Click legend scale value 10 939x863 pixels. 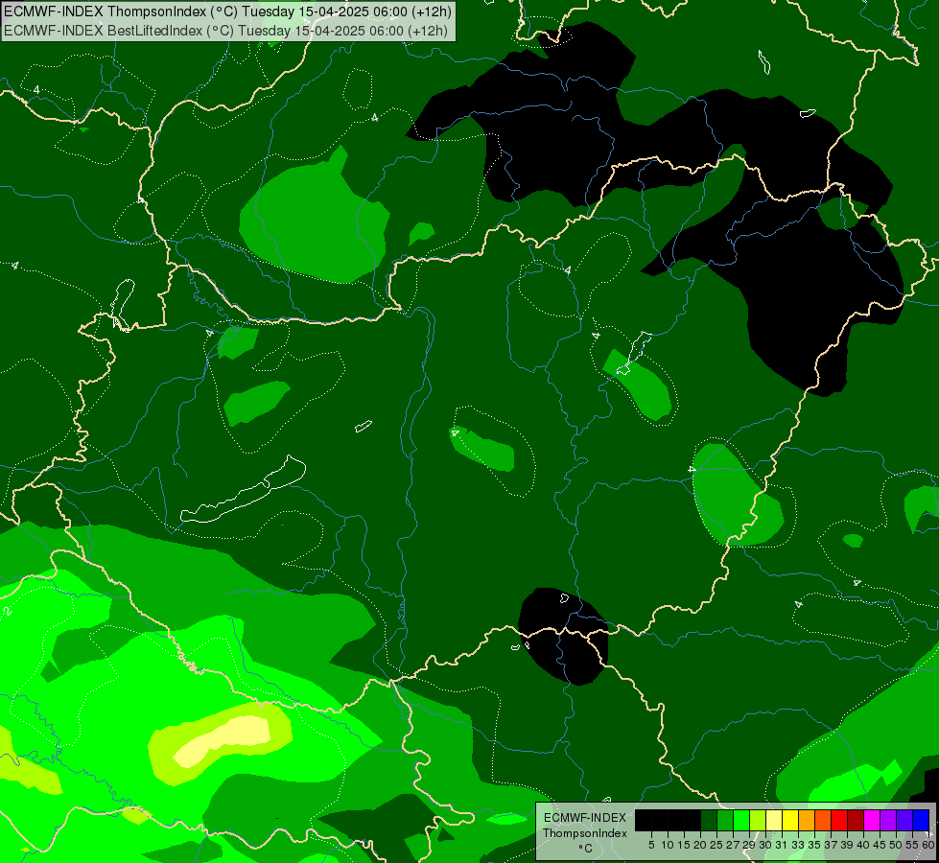[x=668, y=845]
